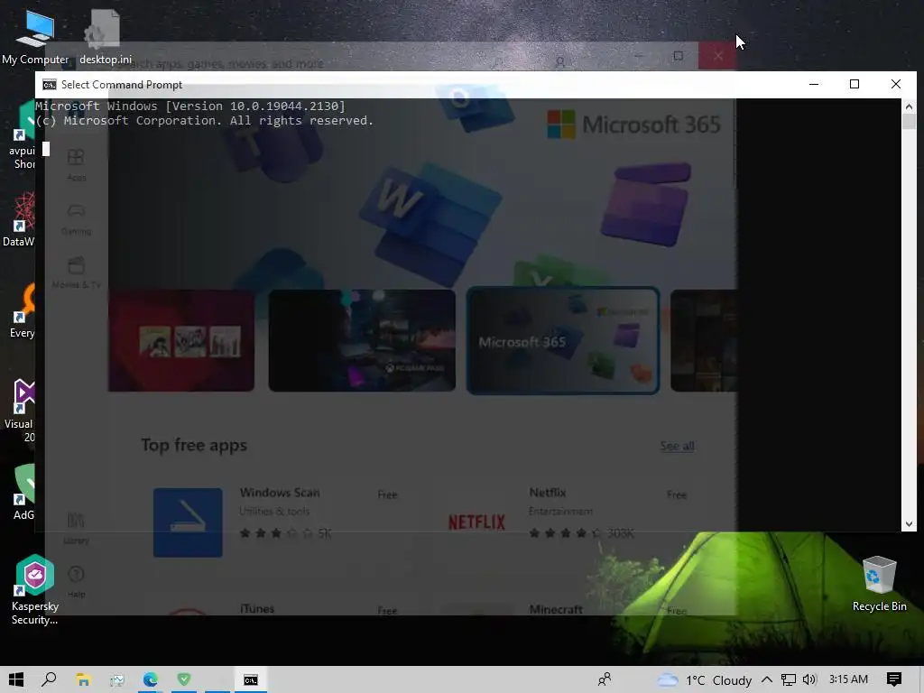
Task: Open the Microsoft Store user profile icon
Action: coord(559,61)
